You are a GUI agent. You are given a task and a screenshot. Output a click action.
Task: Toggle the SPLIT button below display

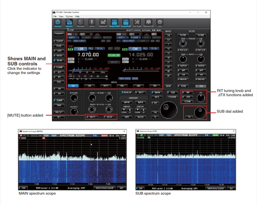click(140, 92)
